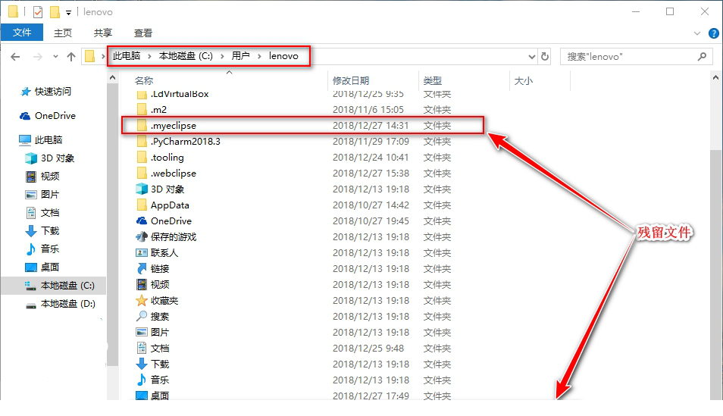Open the address bar history dropdown

532,57
